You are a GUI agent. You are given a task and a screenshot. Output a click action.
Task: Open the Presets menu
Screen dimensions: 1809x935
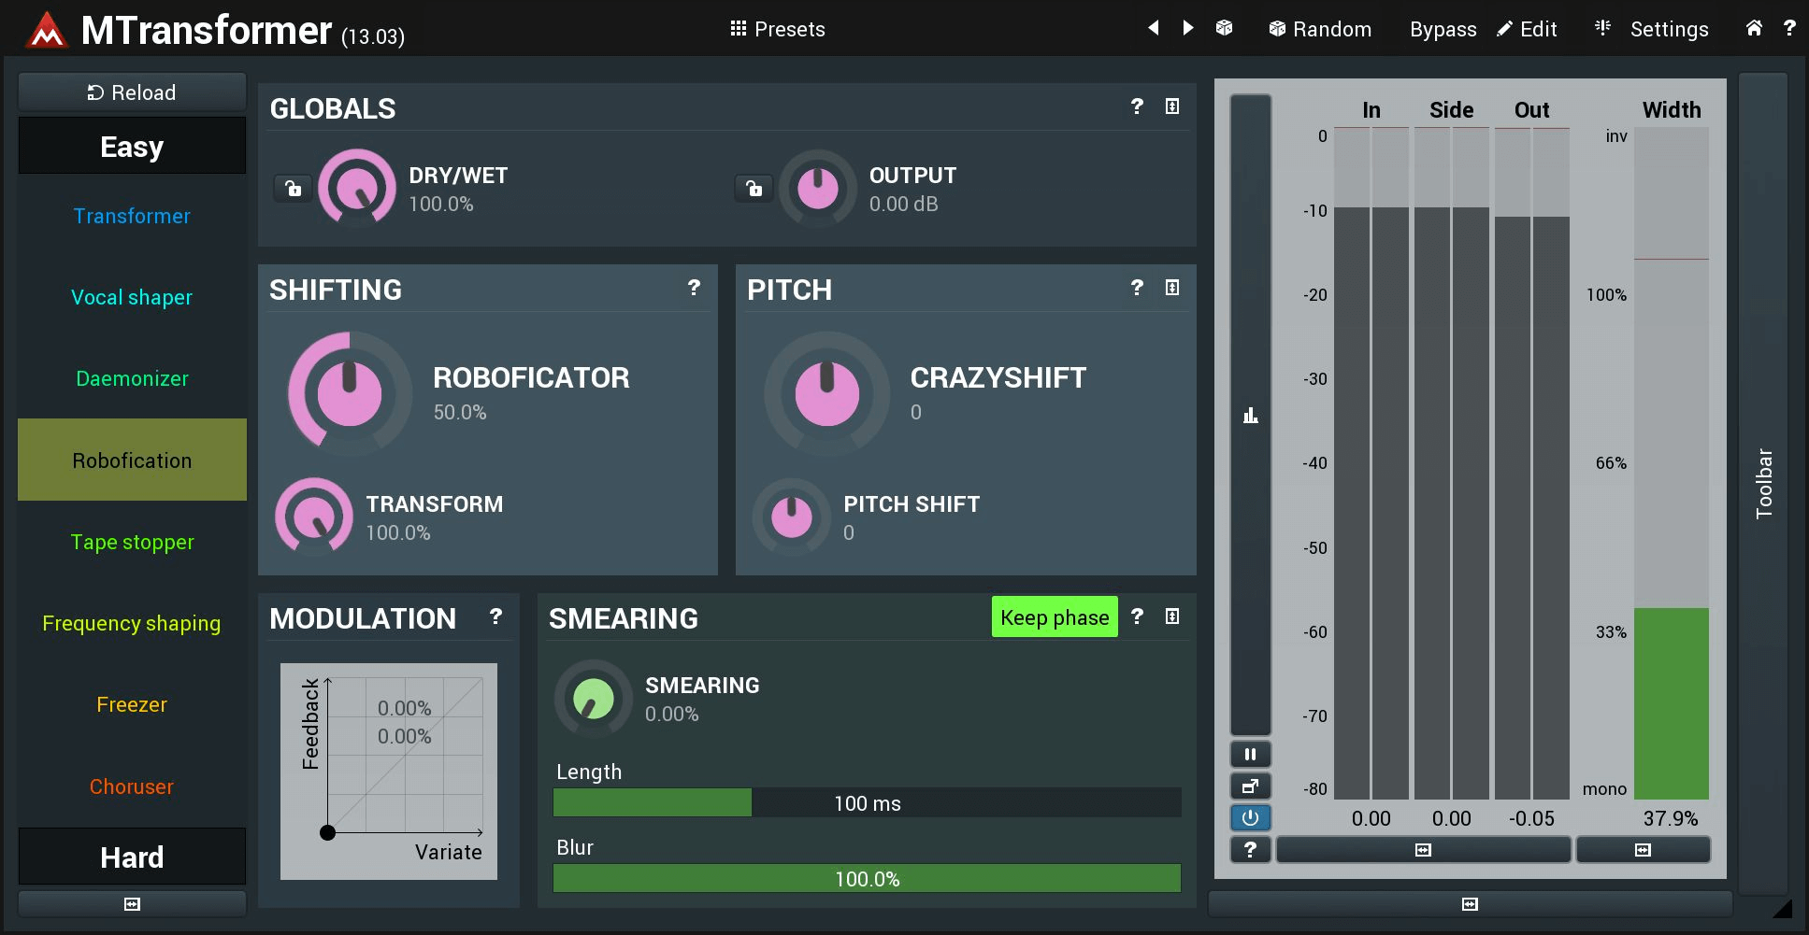pyautogui.click(x=778, y=29)
